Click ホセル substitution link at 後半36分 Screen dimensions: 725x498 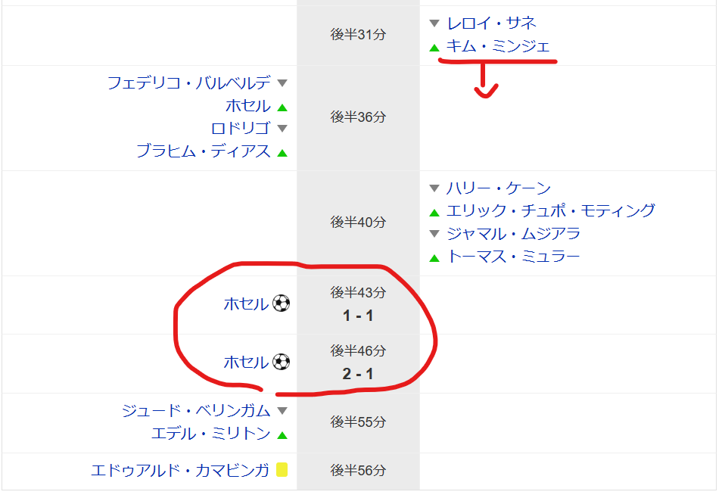click(x=247, y=106)
